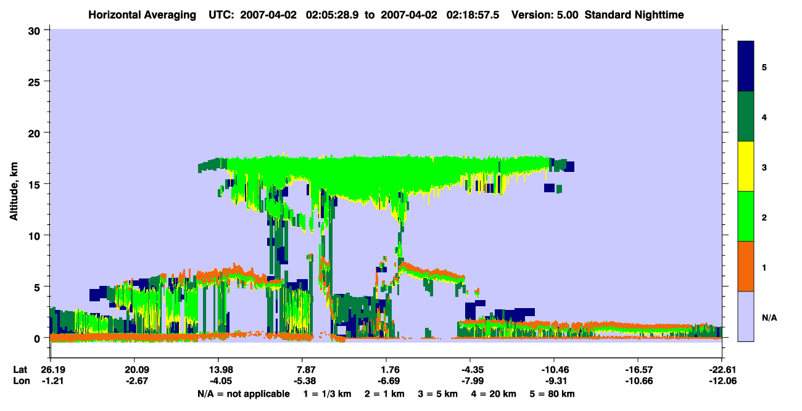Click the dark green level 4 colorbar segment

coord(746,116)
